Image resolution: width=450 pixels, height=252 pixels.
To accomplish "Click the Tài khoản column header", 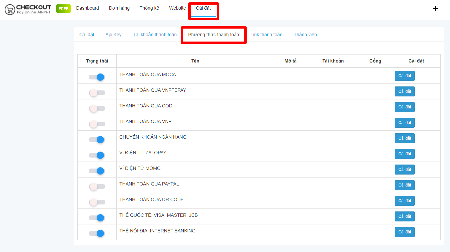I will coord(333,61).
